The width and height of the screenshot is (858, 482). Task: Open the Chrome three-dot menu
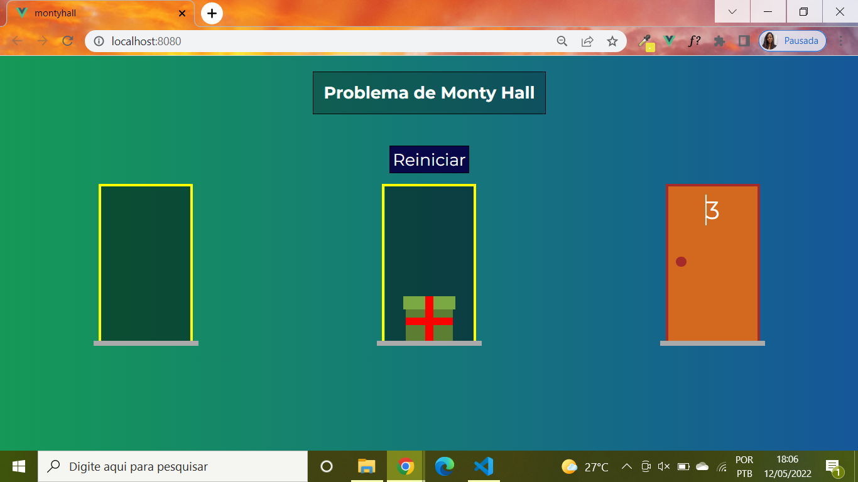(x=842, y=41)
